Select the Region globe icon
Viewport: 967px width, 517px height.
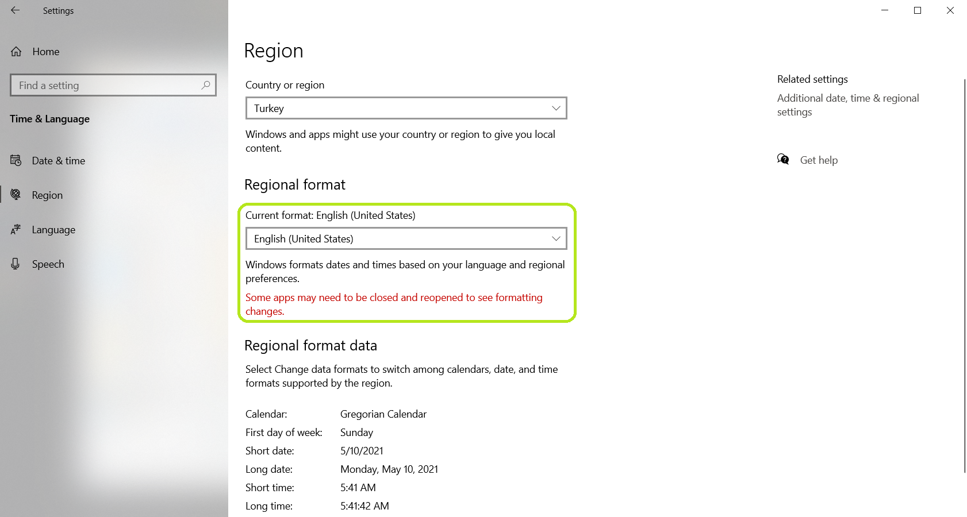point(16,195)
